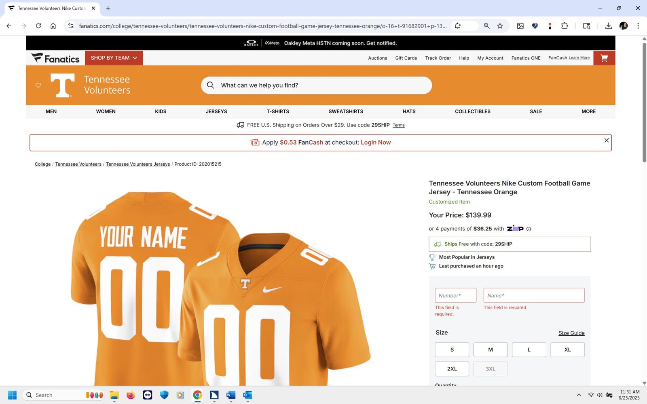This screenshot has height=404, width=647.
Task: Favorite the team with heart icon
Action: [38, 85]
